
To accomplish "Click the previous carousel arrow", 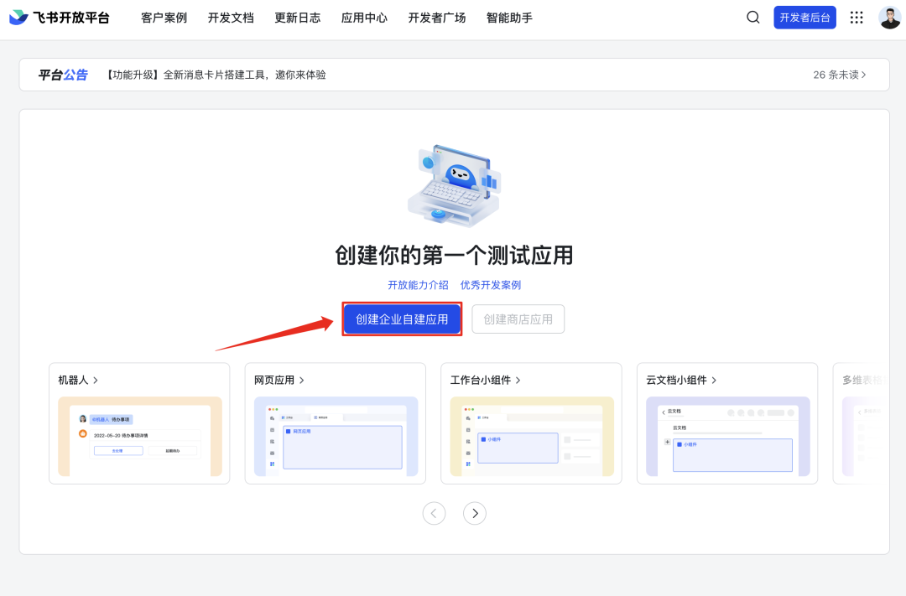I will tap(435, 513).
